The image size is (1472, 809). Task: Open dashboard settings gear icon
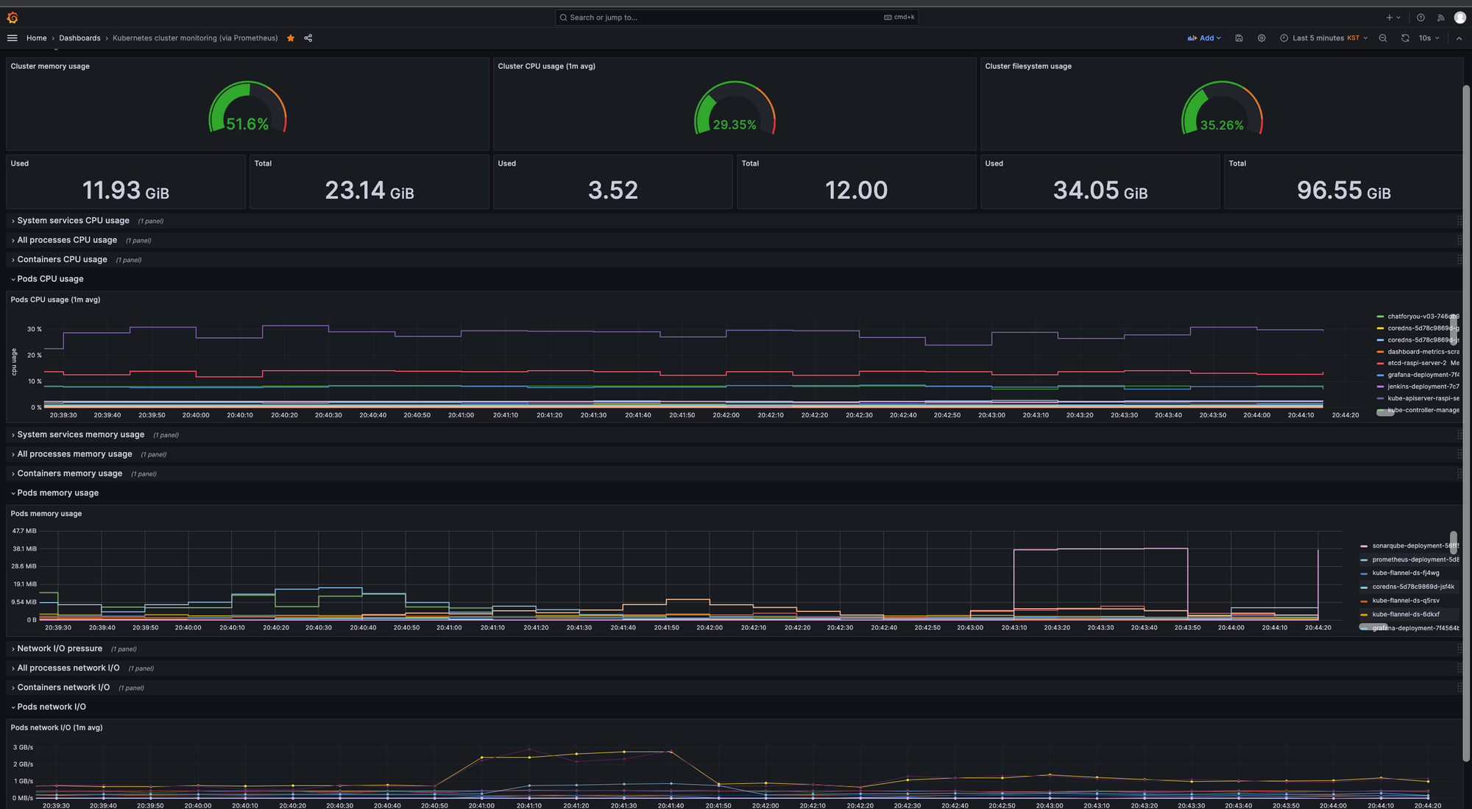point(1262,38)
